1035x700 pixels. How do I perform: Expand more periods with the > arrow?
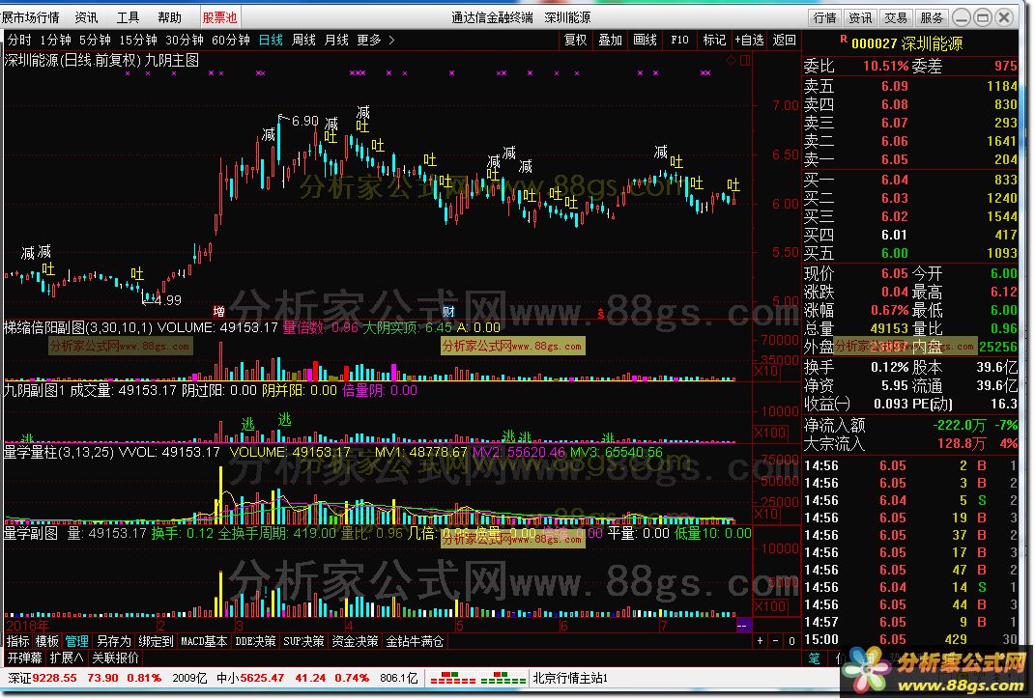391,41
